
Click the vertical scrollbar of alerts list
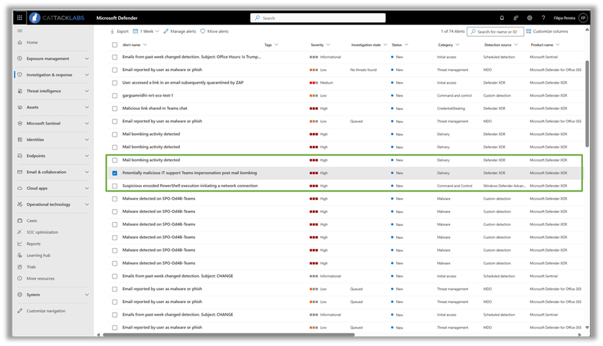pyautogui.click(x=587, y=104)
